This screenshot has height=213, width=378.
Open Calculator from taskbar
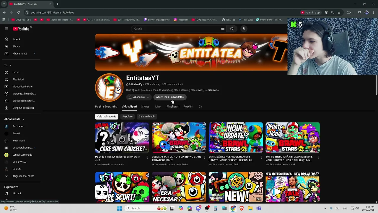pos(216,208)
